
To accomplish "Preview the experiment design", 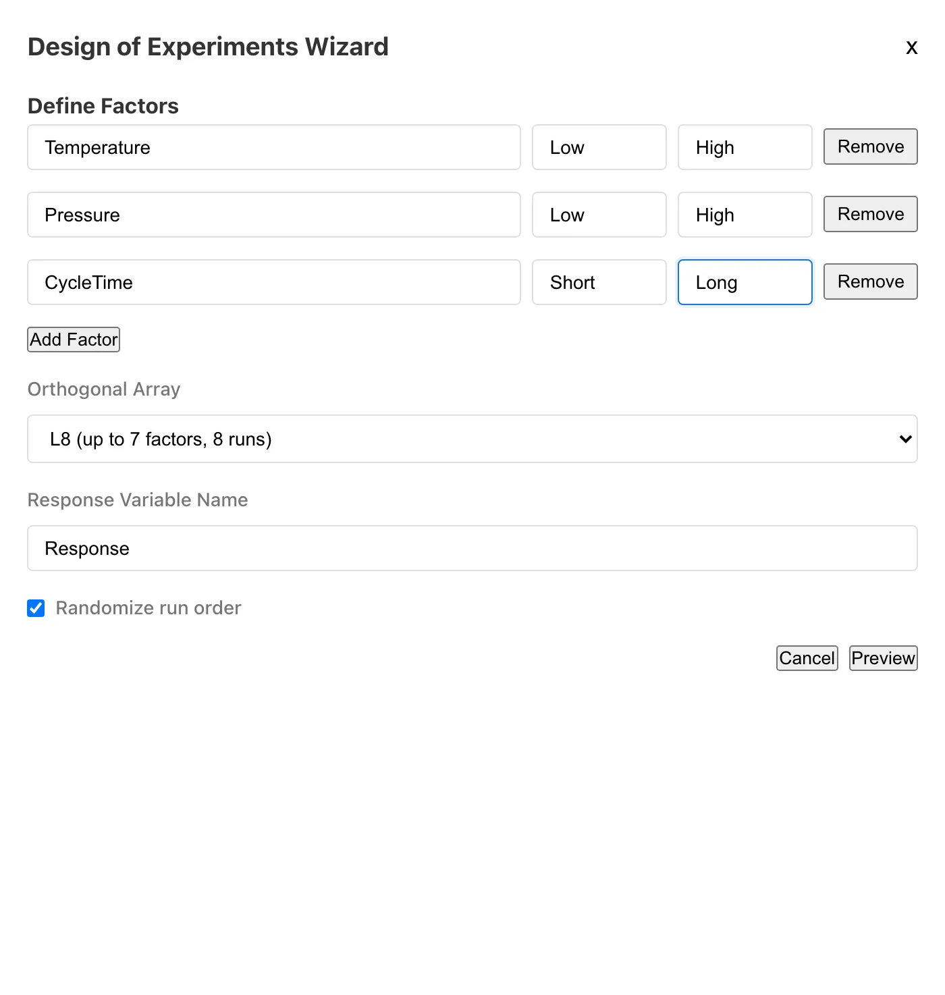I will coord(883,658).
